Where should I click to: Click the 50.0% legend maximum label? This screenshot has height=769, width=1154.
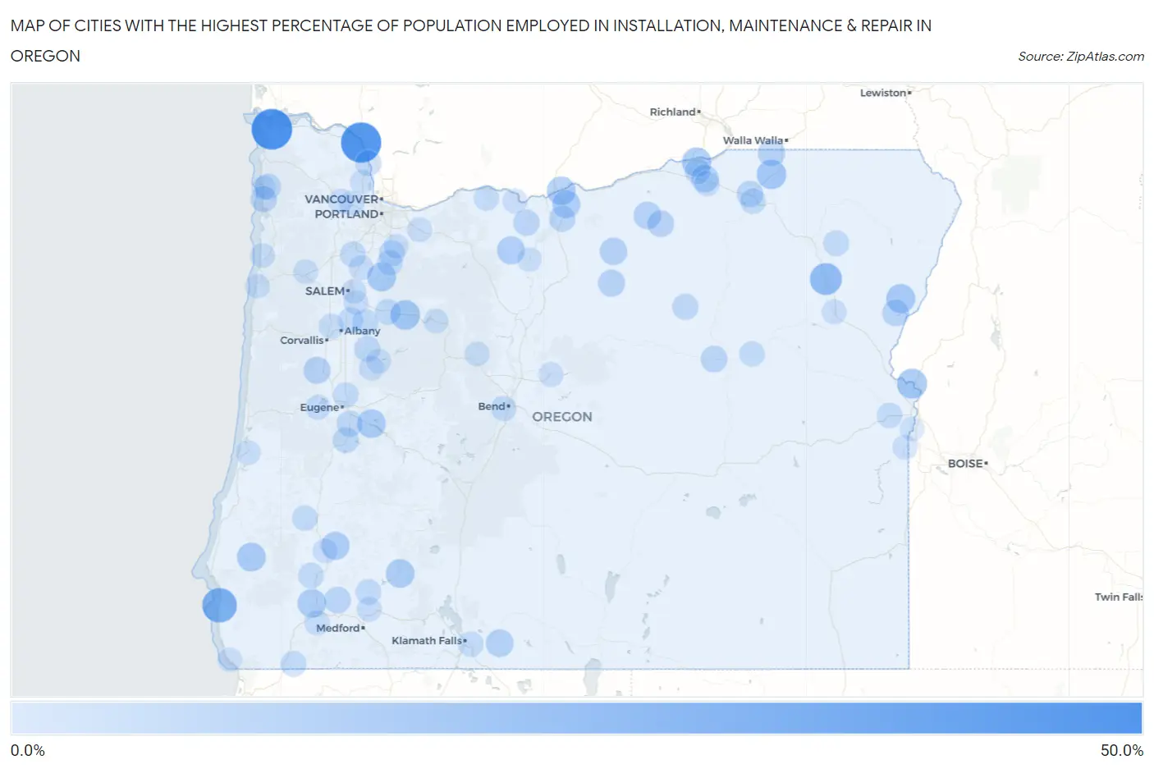(1122, 751)
